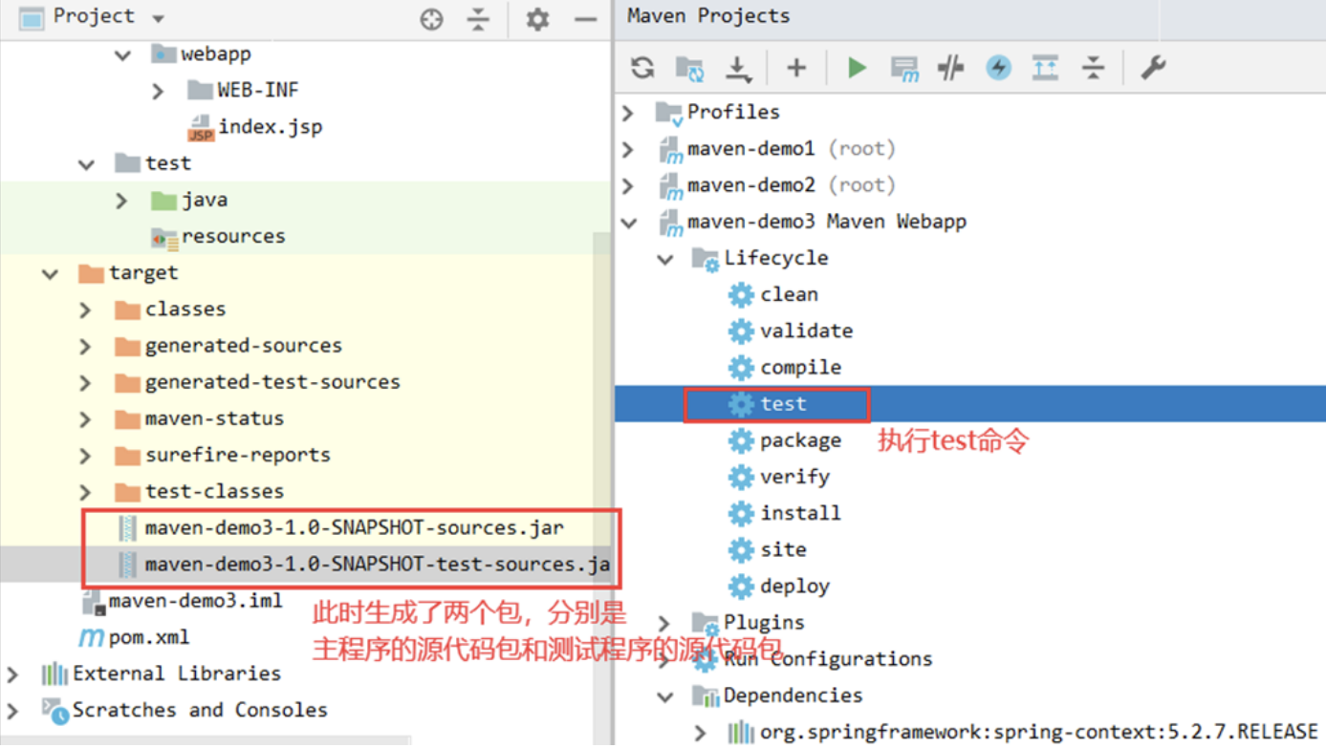Toggle Skip Tests mode lightning icon
The width and height of the screenshot is (1326, 748).
998,68
